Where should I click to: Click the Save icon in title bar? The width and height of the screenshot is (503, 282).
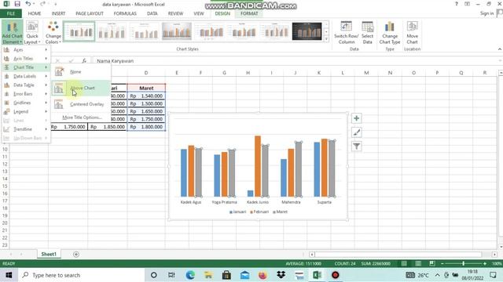[x=17, y=4]
